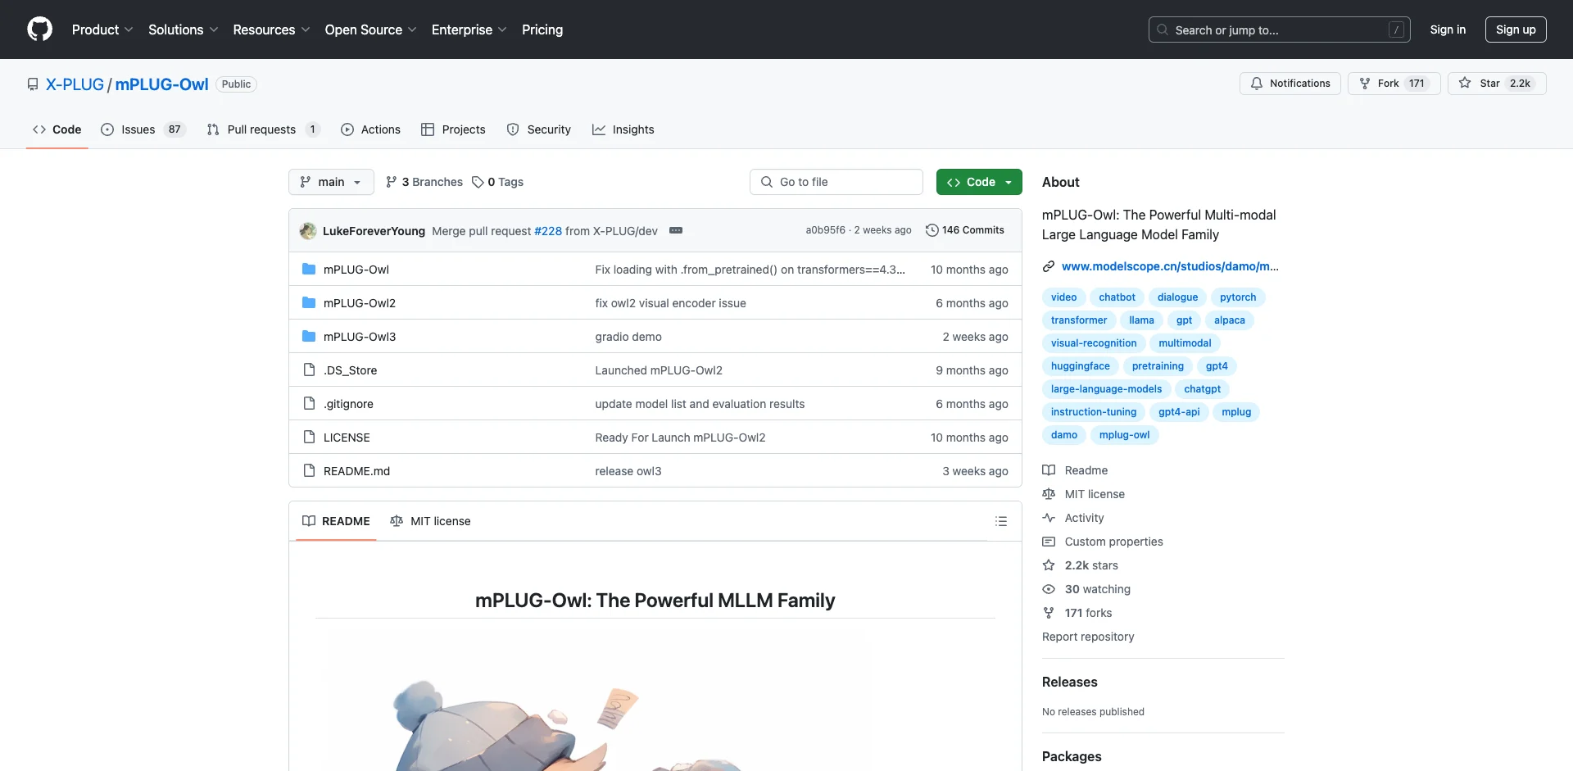Viewport: 1573px width, 771px height.
Task: Expand the Enterprise dropdown
Action: [469, 29]
